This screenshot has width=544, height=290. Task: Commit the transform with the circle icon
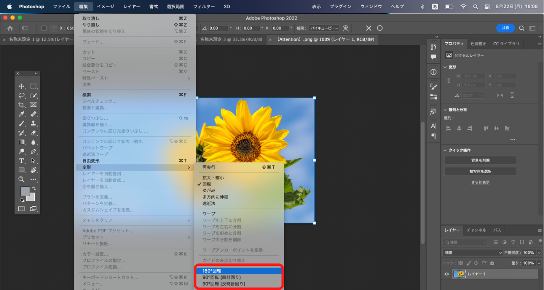(380, 28)
